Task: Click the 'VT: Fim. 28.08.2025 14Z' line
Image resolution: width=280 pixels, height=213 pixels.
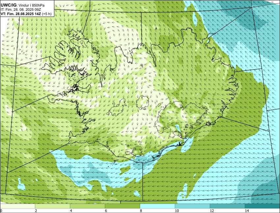Action: tap(21, 14)
